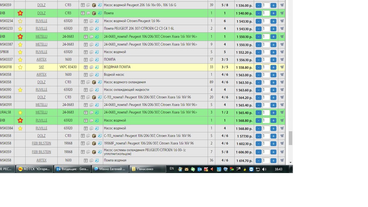Click cart icon for 1 577.10 р. row
Viewport: 368px width, 207px height.
tap(282, 136)
